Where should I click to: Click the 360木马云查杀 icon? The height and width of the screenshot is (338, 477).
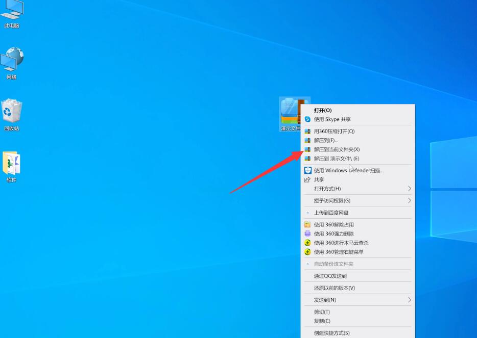pos(307,243)
